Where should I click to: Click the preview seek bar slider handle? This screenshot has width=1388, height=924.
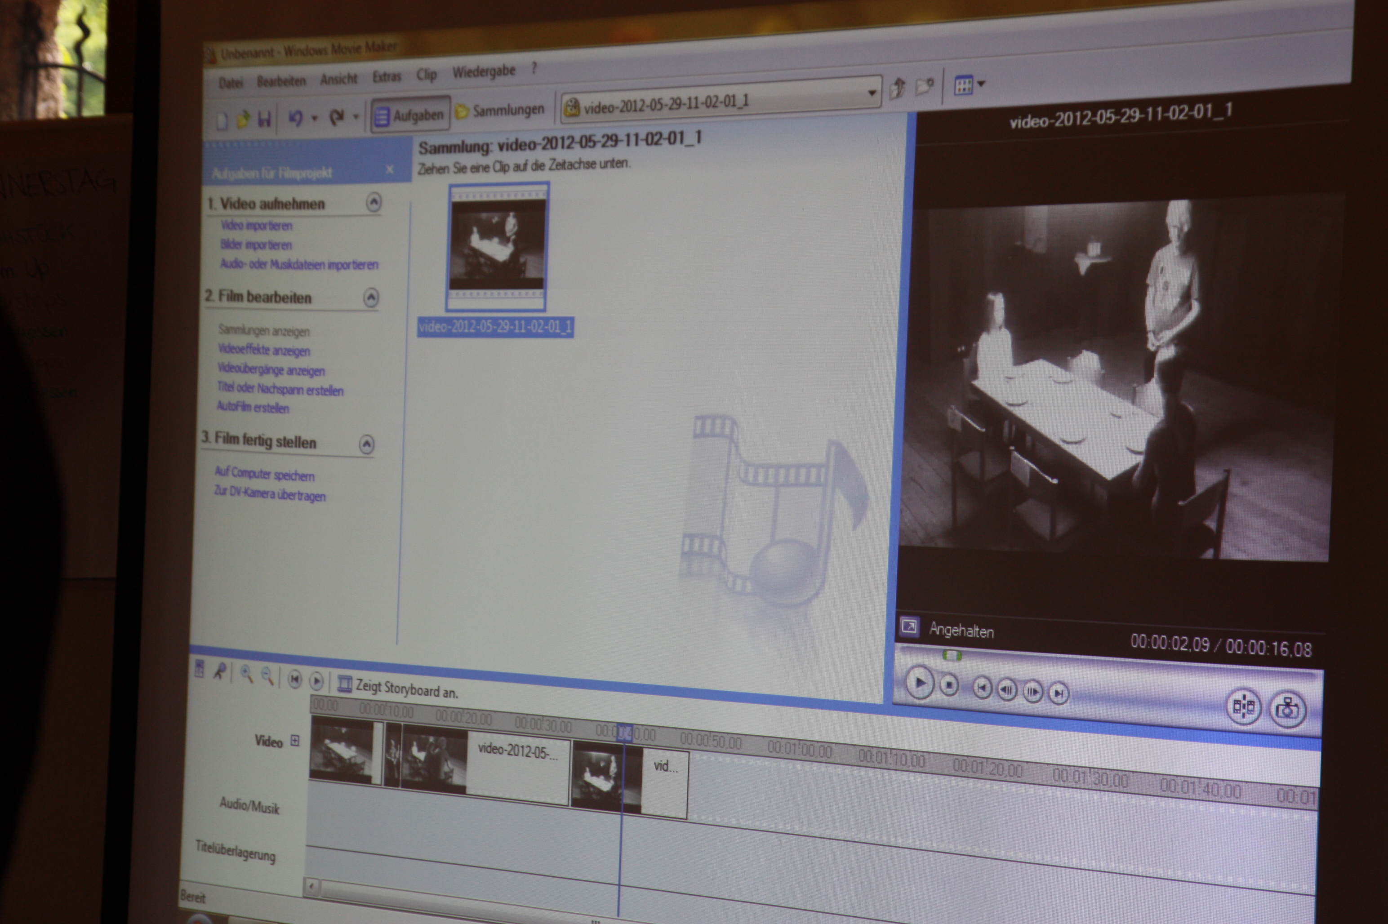pos(951,655)
